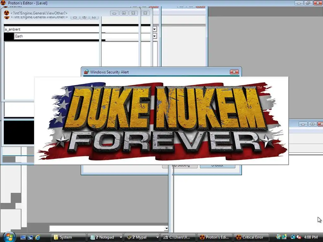Screen dimensions: 323x242
Task: Restore down the Proton's Editor main window
Action: tap(308, 3)
